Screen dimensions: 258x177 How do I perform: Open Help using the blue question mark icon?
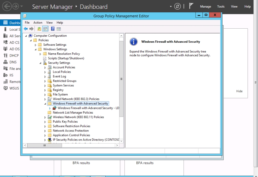53,29
